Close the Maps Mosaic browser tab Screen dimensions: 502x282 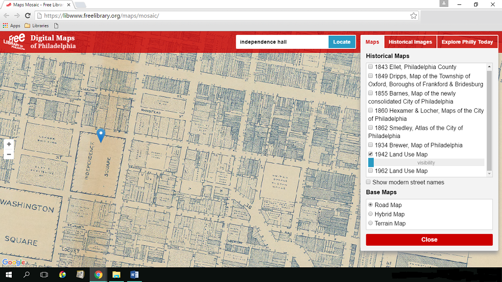pyautogui.click(x=69, y=5)
